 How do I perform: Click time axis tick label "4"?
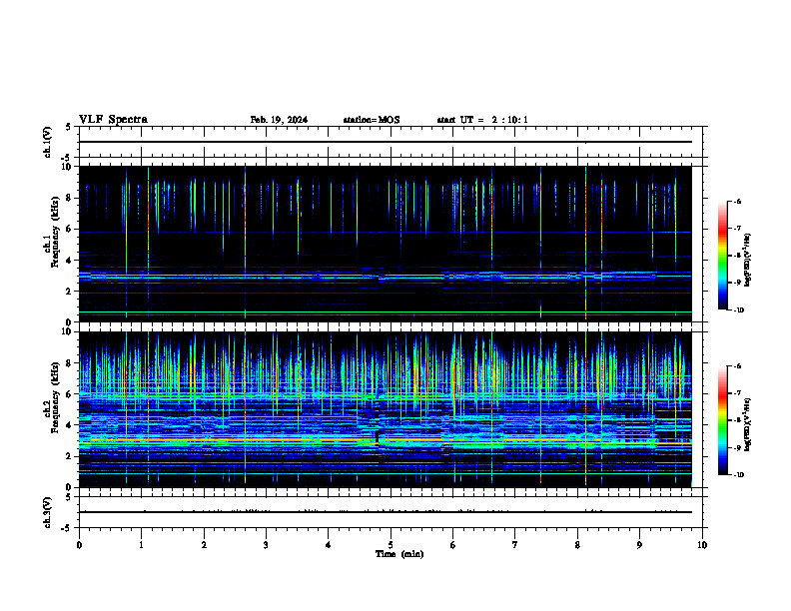pyautogui.click(x=329, y=545)
